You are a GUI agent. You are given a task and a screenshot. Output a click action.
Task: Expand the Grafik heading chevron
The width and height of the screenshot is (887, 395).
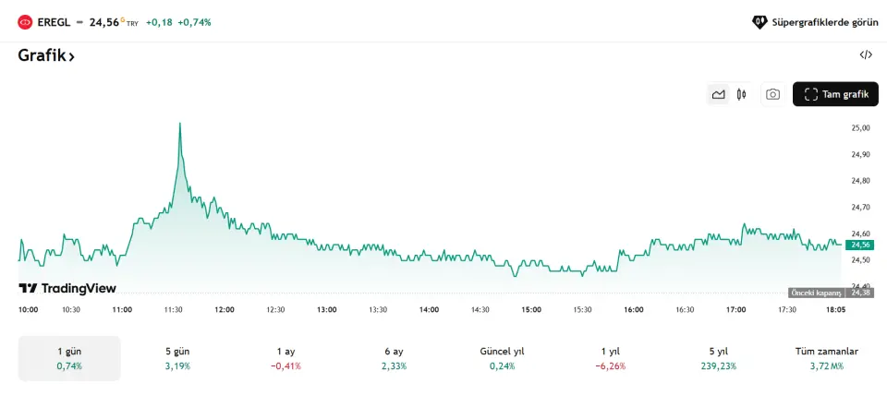71,56
